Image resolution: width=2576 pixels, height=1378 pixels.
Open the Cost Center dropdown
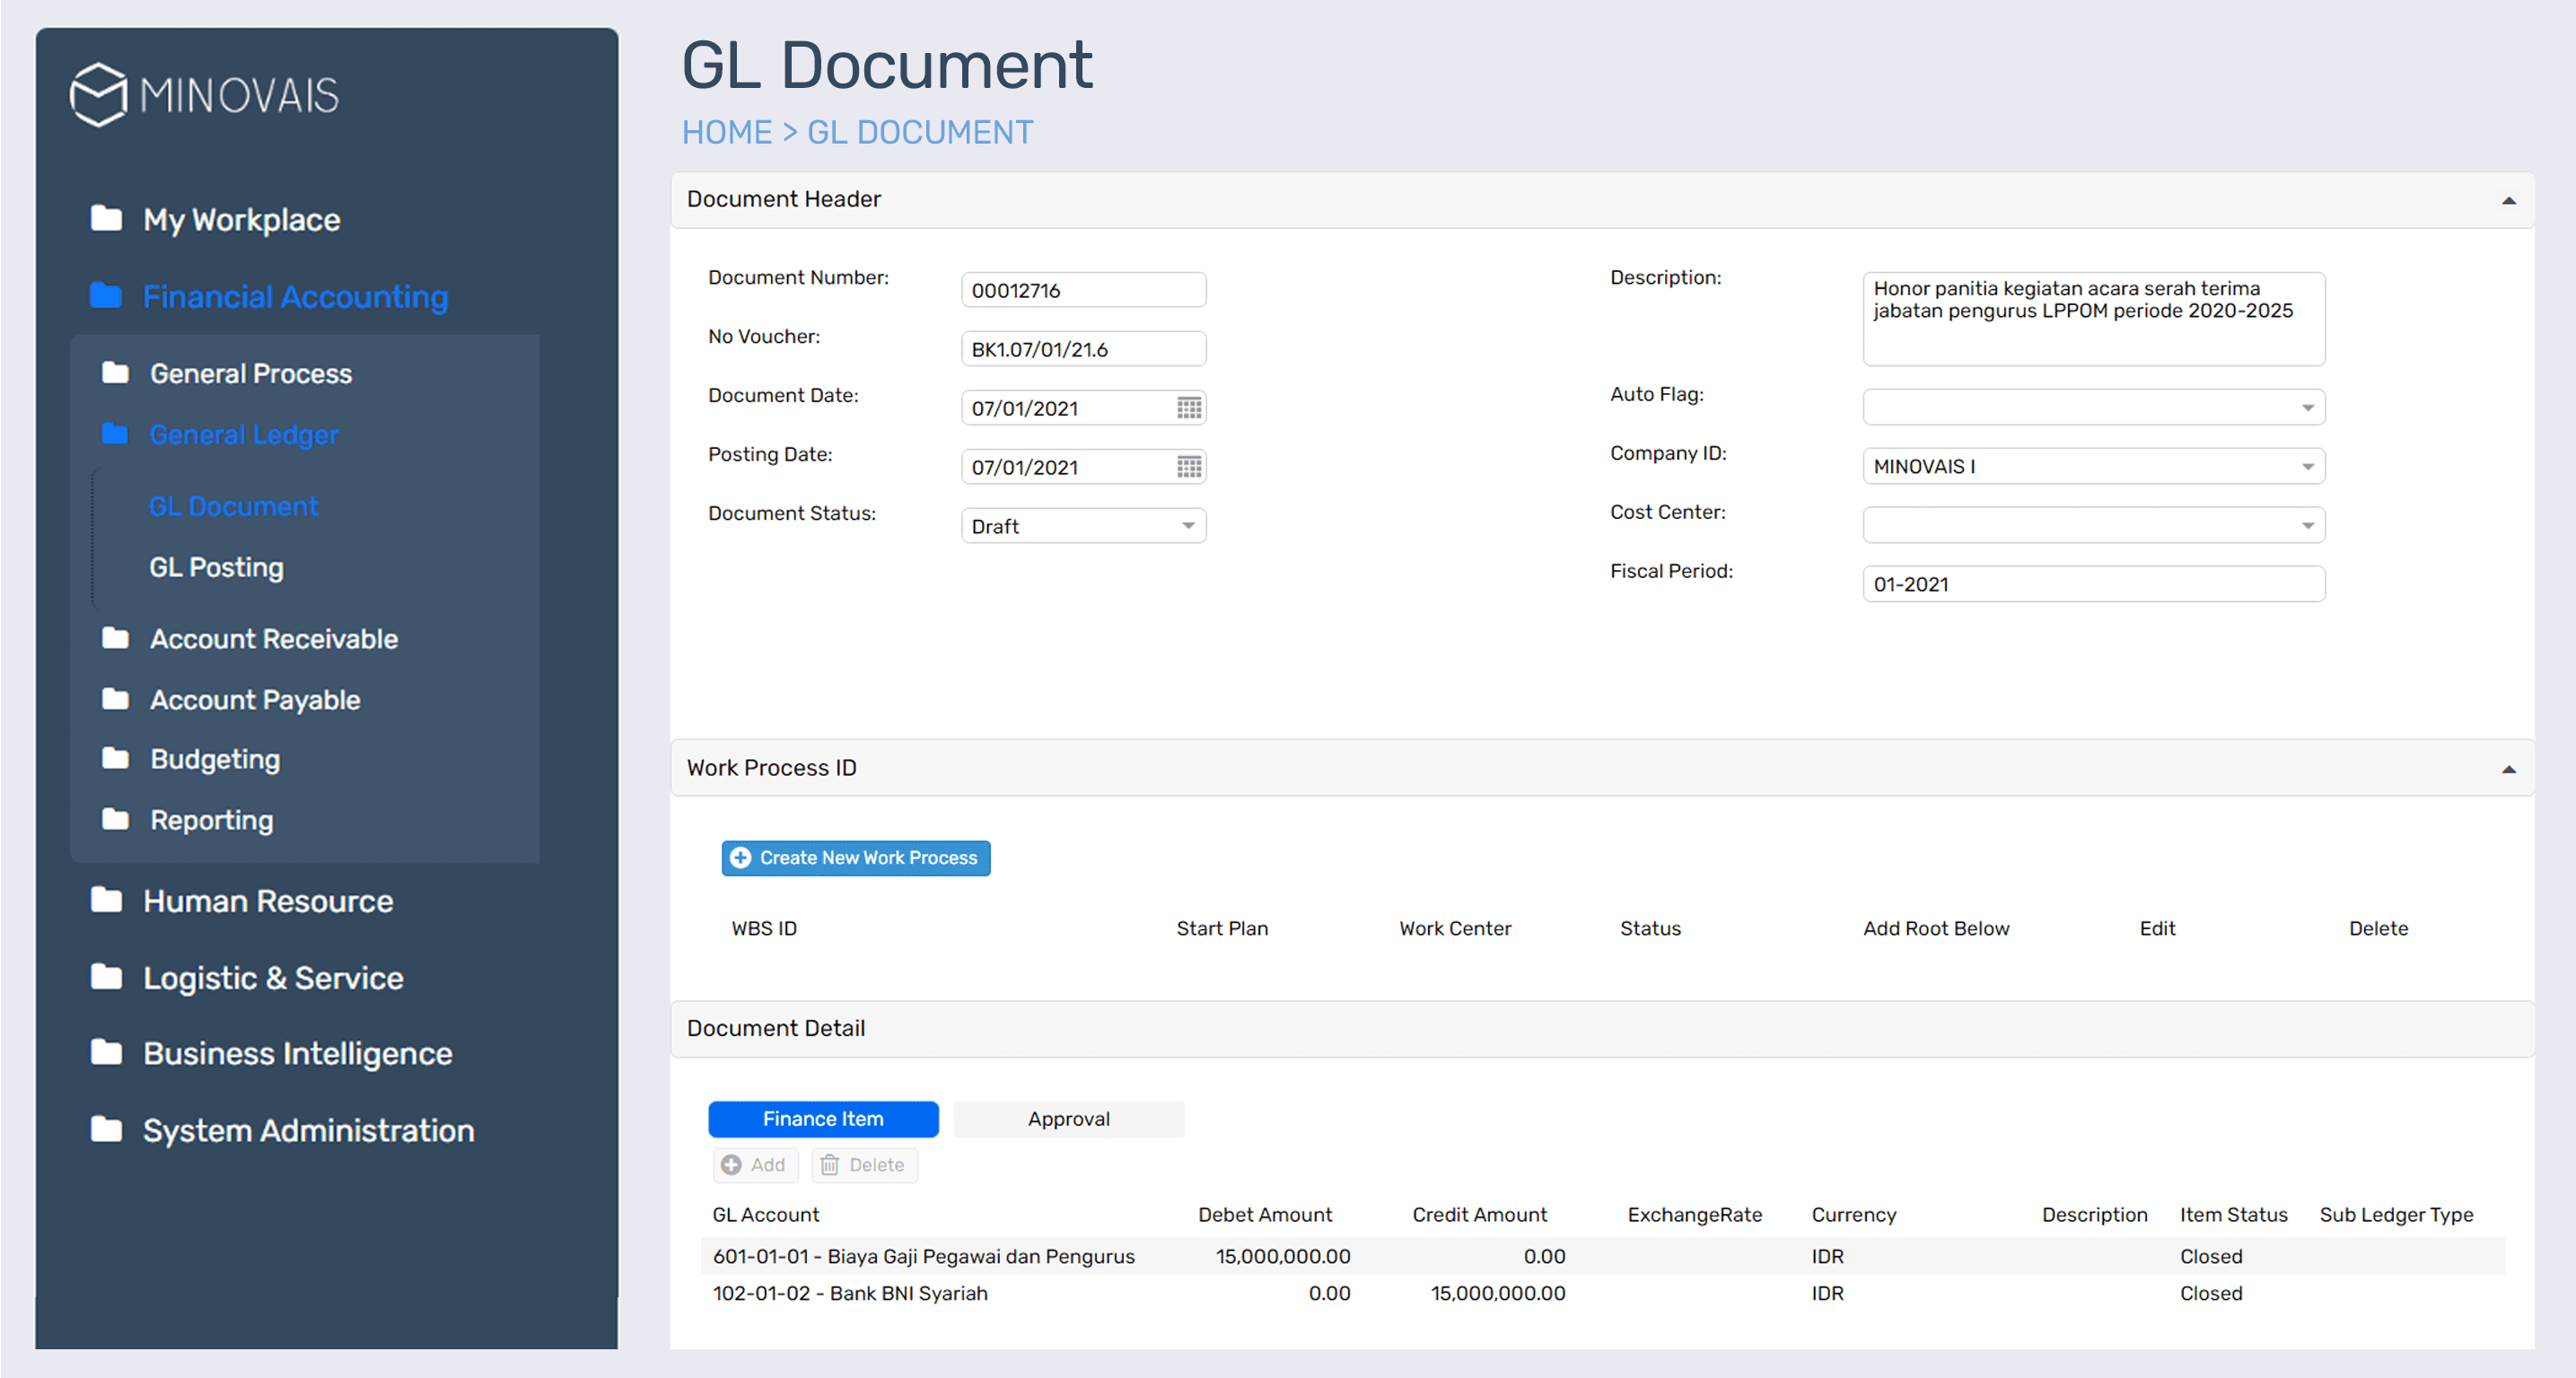point(2307,526)
